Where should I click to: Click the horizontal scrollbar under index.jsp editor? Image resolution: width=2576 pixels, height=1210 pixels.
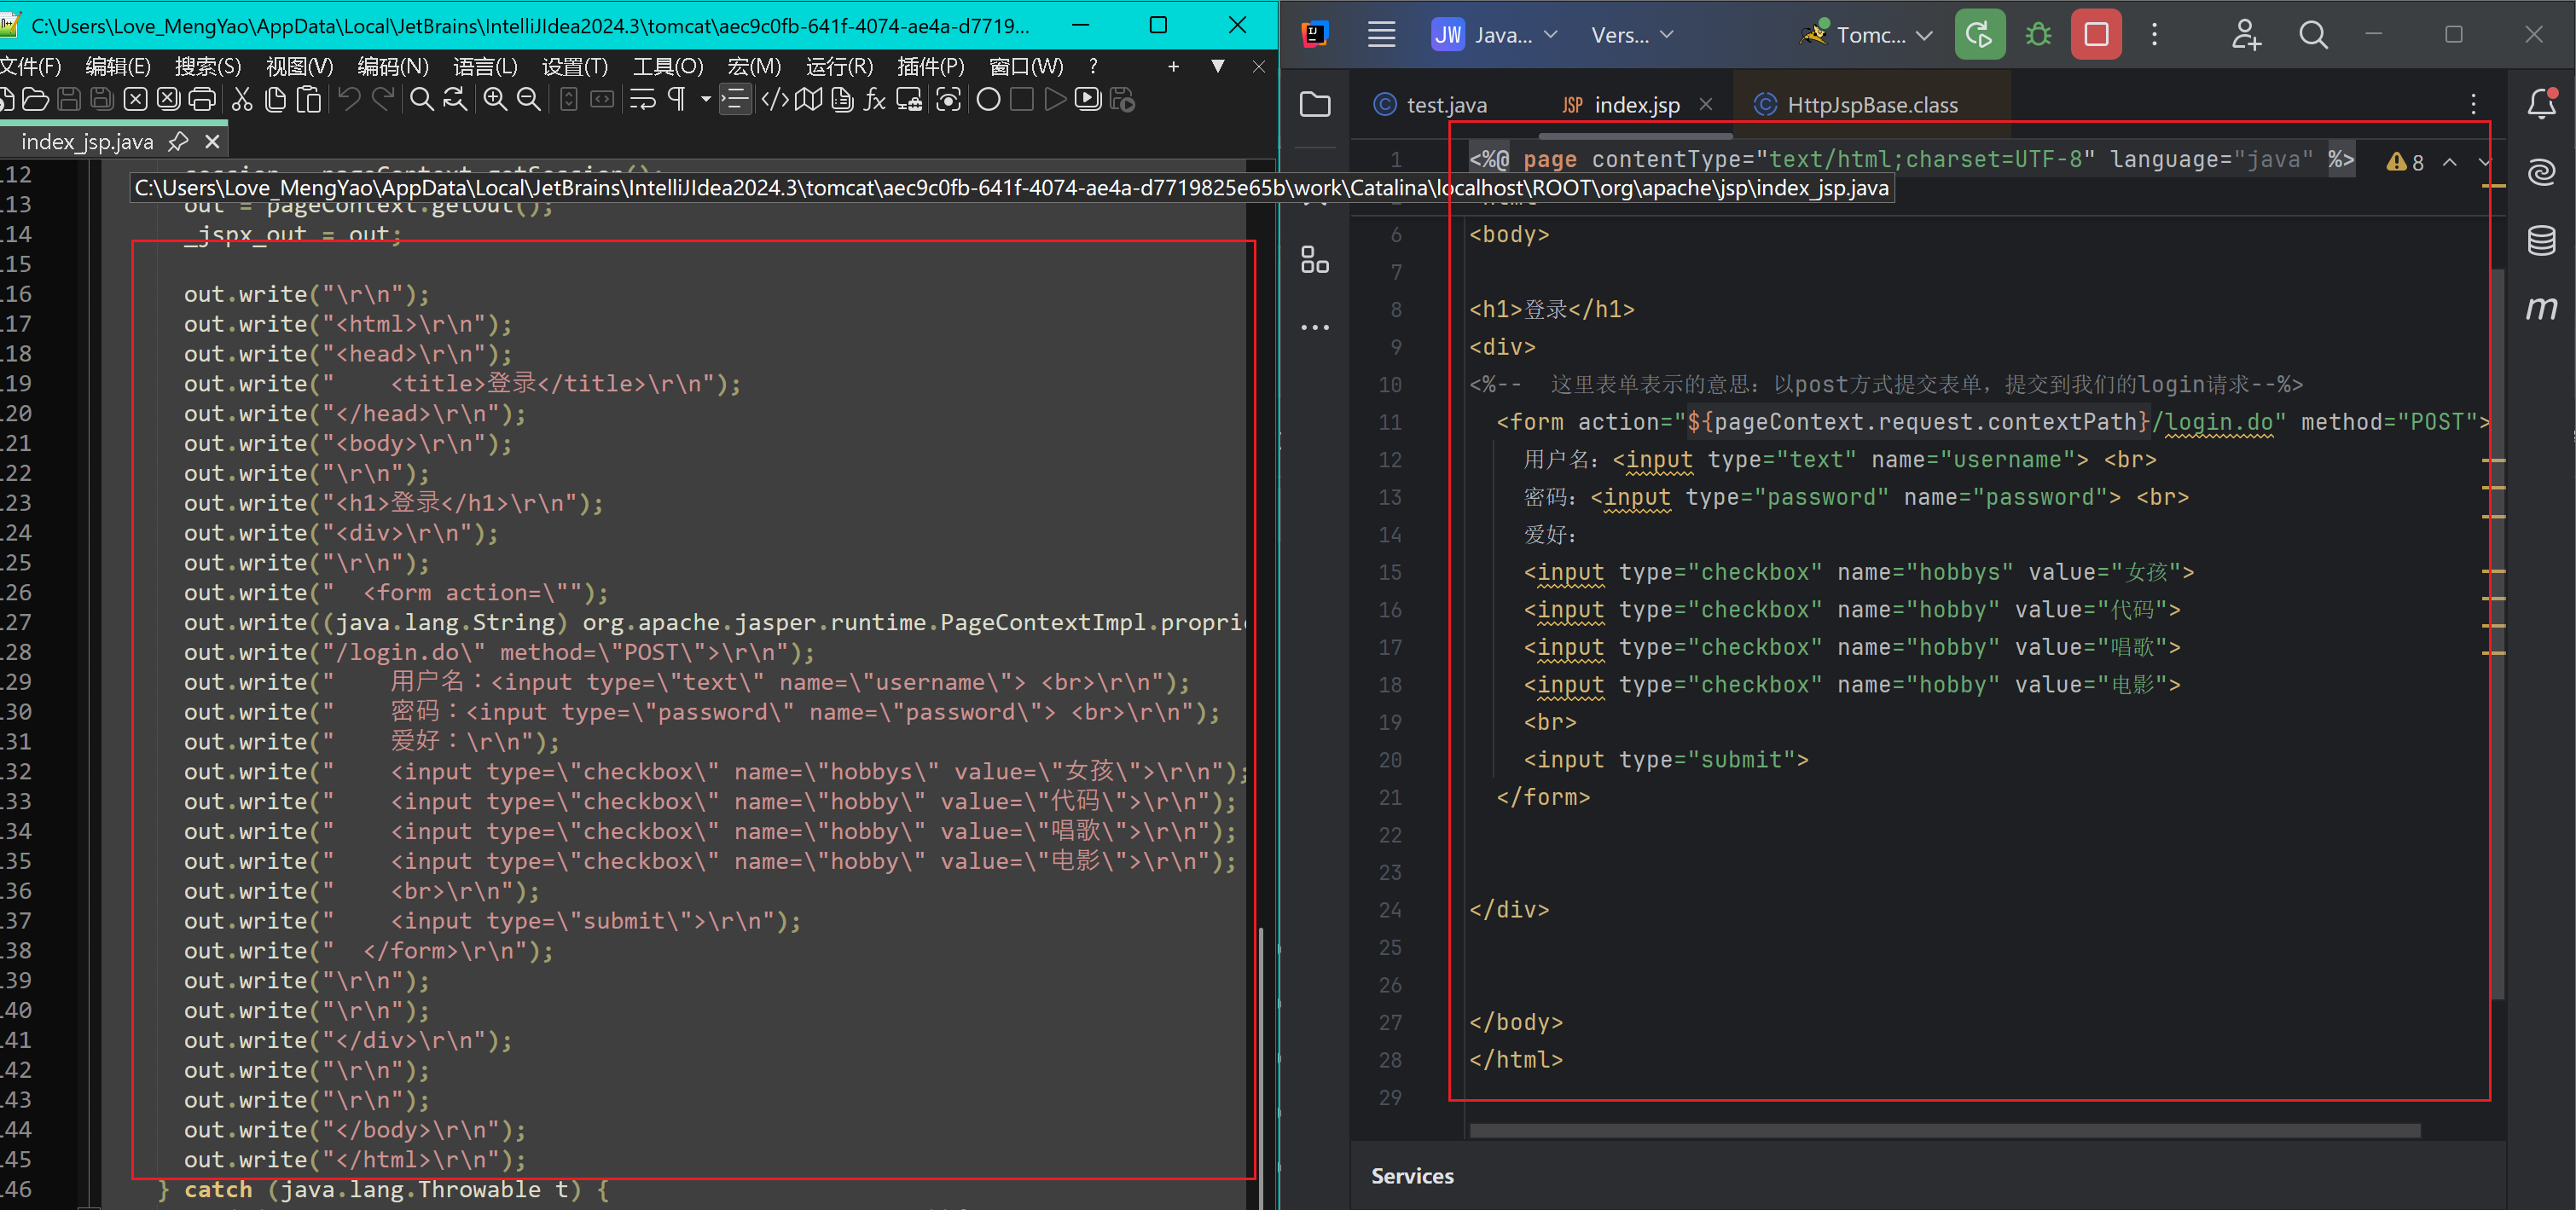coord(1944,1131)
